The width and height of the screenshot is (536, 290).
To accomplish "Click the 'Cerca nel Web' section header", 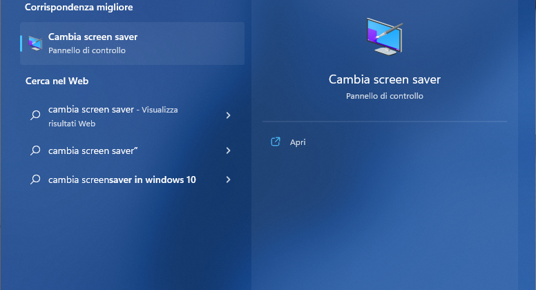I will (57, 81).
